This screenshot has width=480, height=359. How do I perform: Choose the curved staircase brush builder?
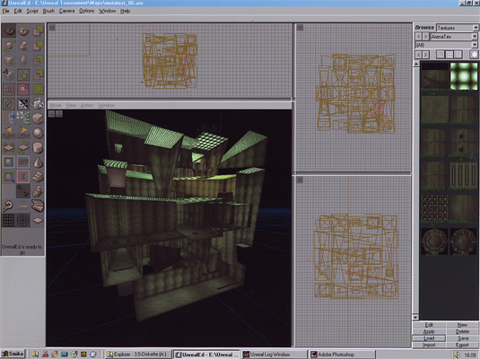(x=38, y=206)
